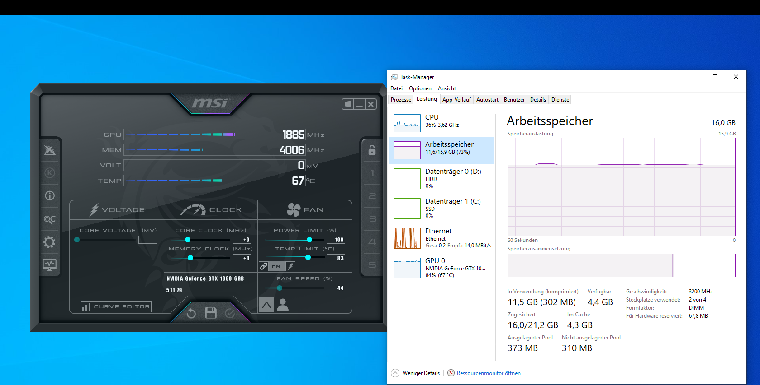Viewport: 760px width, 385px height.
Task: Select Datenträger 0 (D:) HDD entry
Action: click(x=442, y=178)
